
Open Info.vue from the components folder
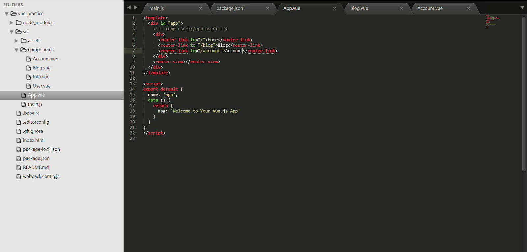(x=41, y=77)
